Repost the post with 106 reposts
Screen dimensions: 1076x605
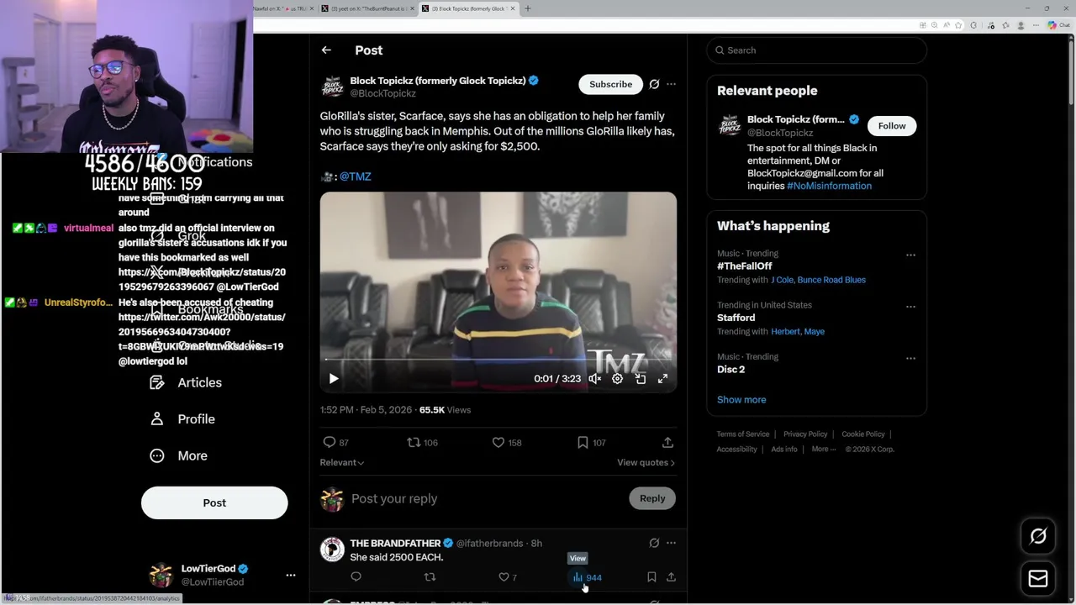422,442
